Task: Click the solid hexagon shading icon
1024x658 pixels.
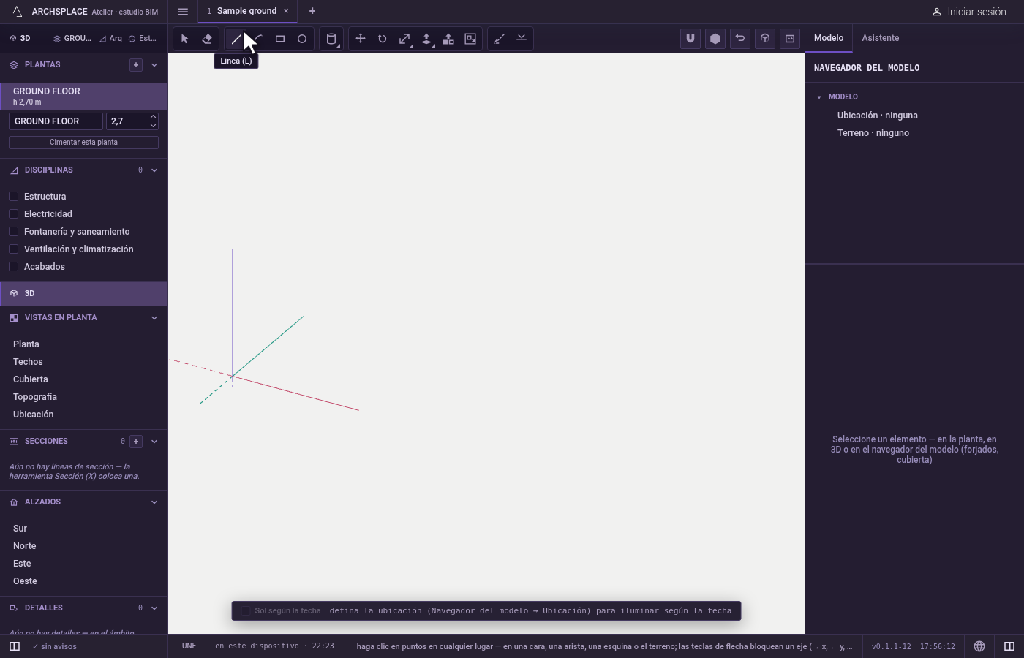Action: [715, 39]
